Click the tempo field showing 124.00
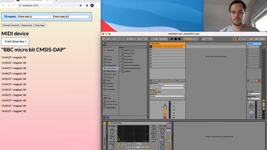This screenshot has height=150, width=267. 117,39
